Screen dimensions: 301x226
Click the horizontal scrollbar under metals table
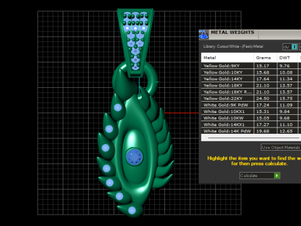[253, 138]
